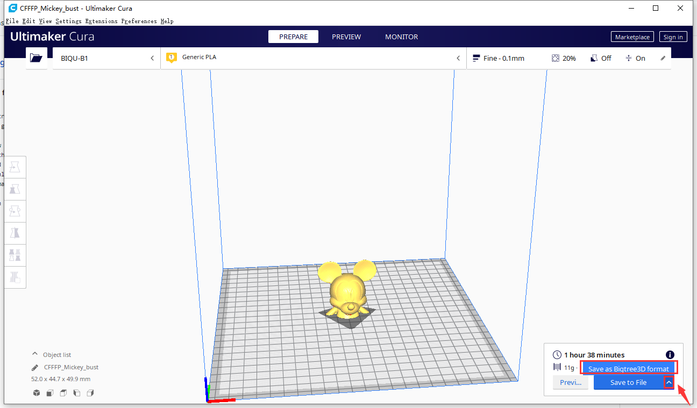Click the 52.0 x 44.7 x 49.9 mm dimensions
Screen dimensions: 697x408
click(61, 379)
